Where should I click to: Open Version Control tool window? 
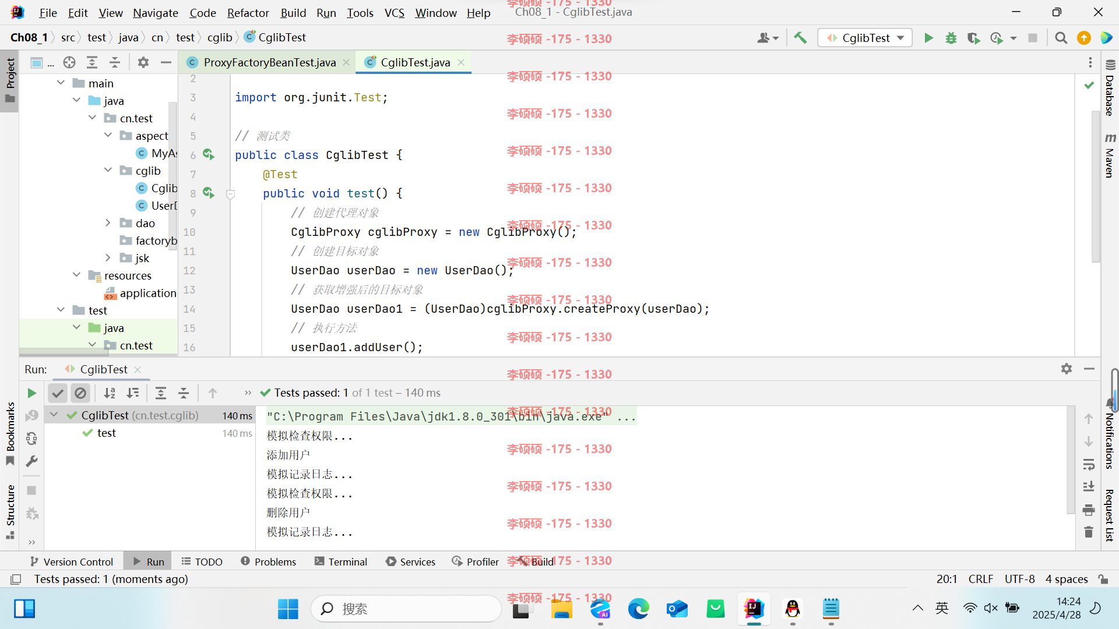coord(71,561)
